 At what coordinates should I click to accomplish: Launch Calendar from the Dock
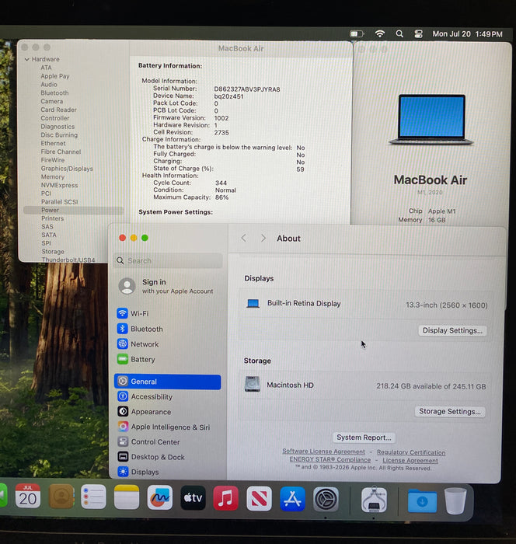[x=27, y=497]
